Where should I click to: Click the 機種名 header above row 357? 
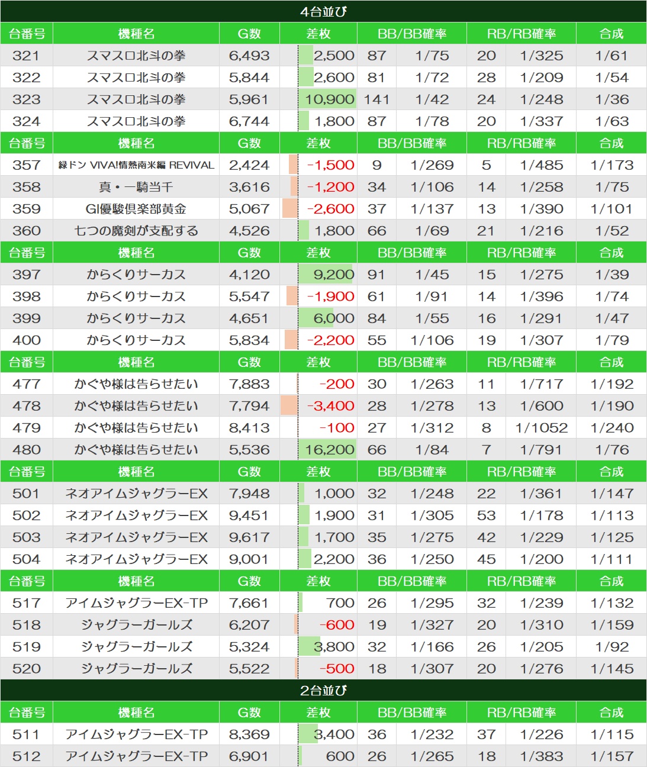(136, 143)
